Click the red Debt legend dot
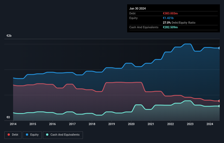The height and width of the screenshot is (143, 224). pos(9,135)
